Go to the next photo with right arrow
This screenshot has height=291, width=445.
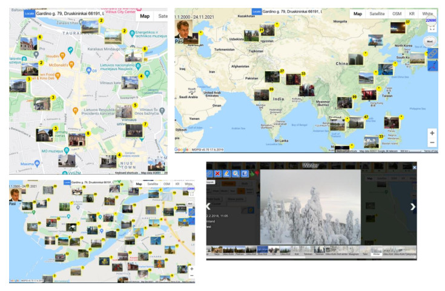point(413,207)
